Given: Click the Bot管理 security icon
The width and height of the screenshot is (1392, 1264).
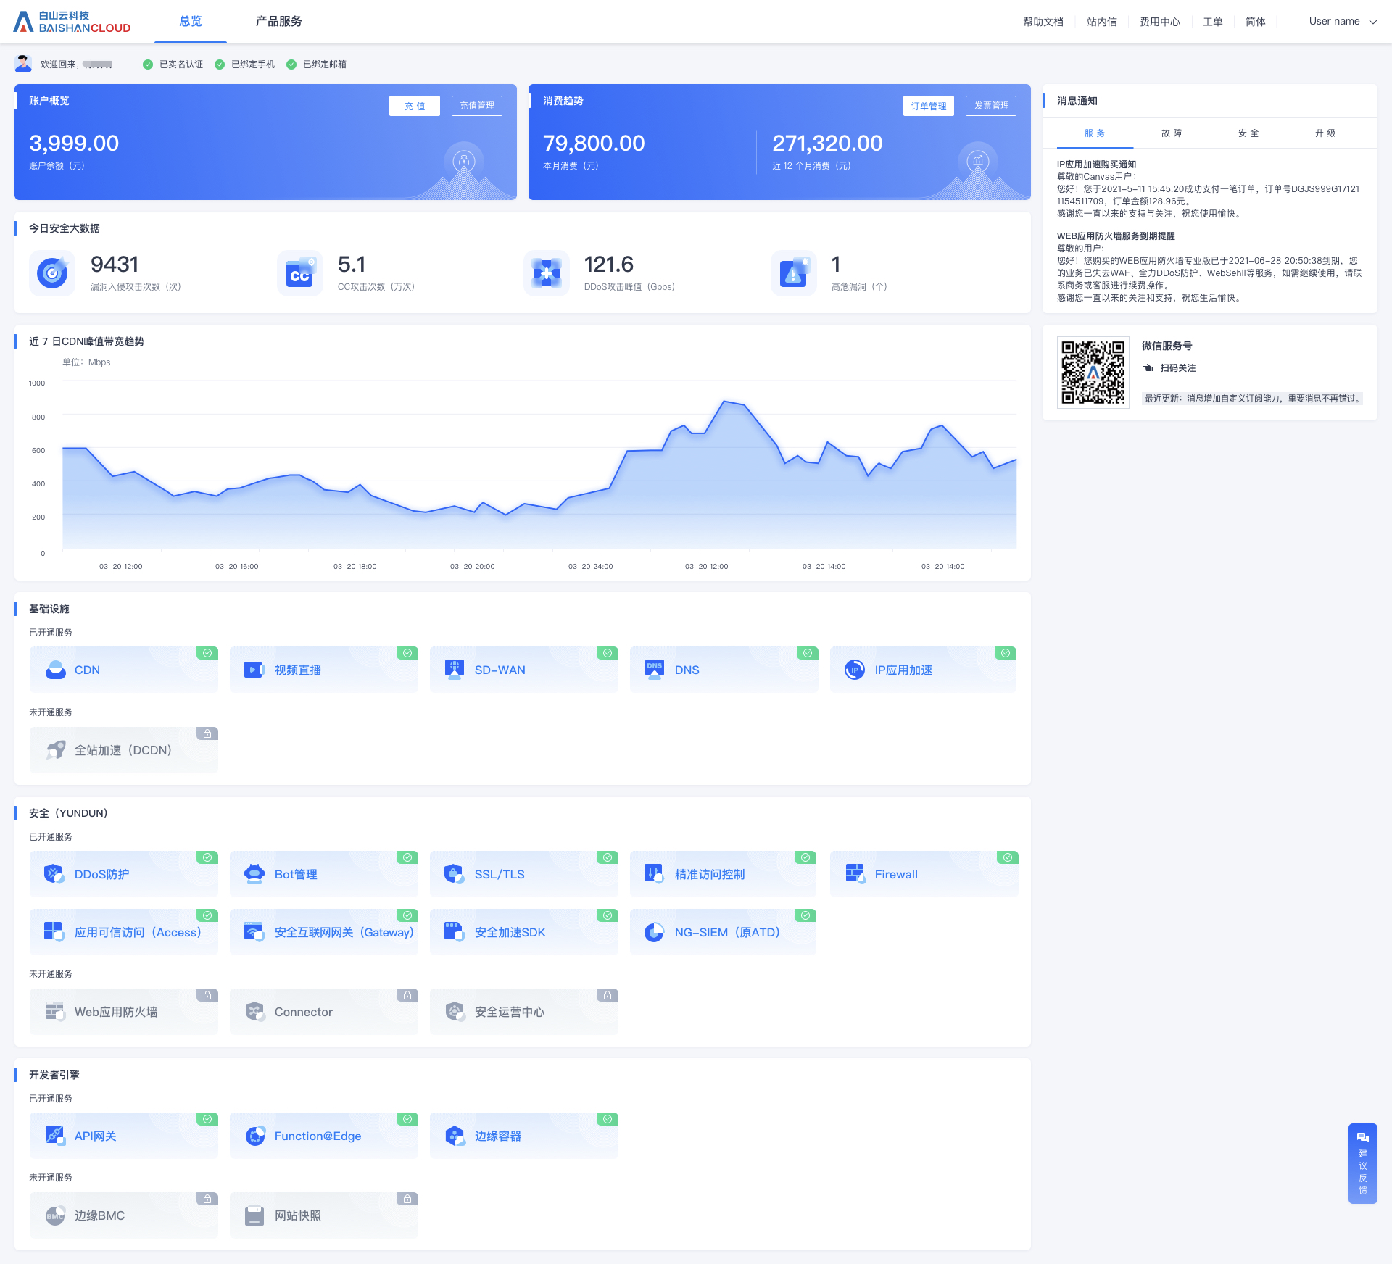Looking at the screenshot, I should click(x=254, y=874).
